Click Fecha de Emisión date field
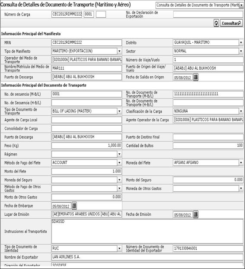 [x=183, y=214]
